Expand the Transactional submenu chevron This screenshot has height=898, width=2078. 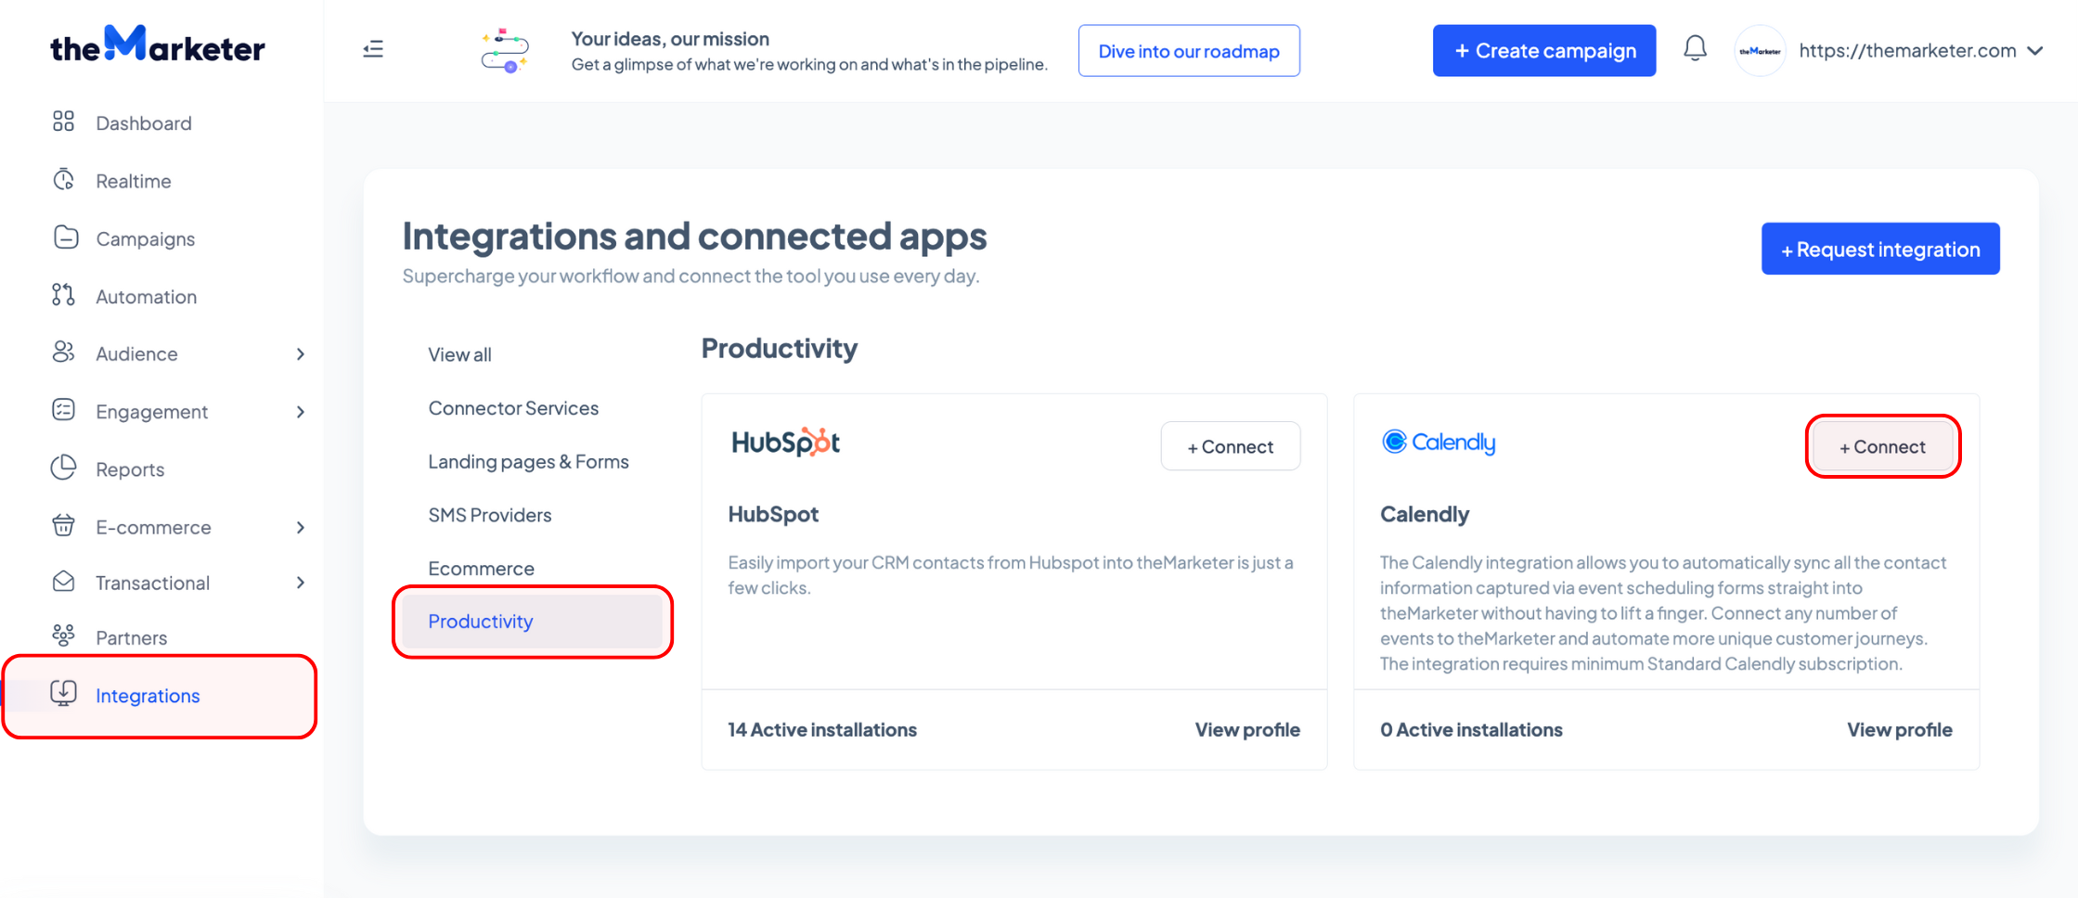[300, 583]
